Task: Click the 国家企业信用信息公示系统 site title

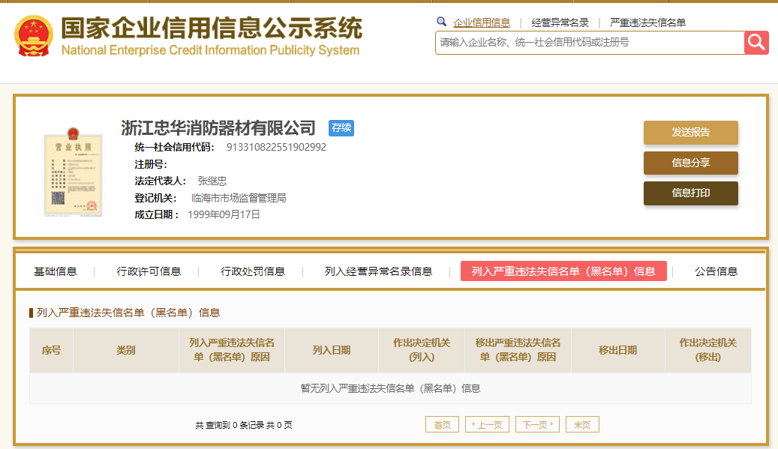Action: 212,28
